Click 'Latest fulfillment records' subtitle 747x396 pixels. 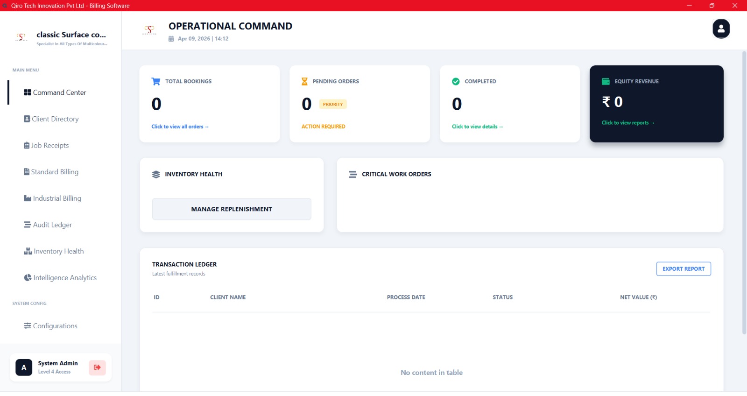tap(179, 274)
